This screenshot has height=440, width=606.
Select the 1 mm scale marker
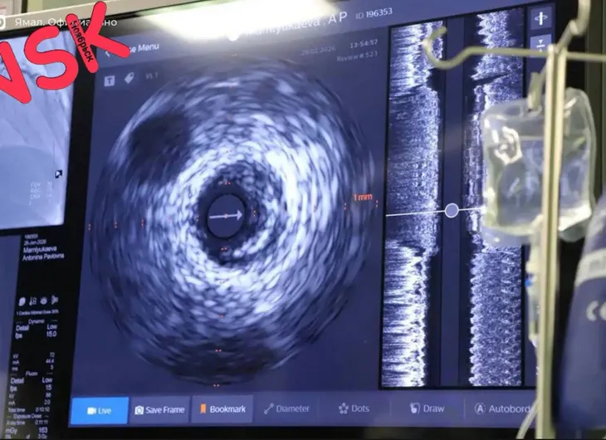[361, 198]
